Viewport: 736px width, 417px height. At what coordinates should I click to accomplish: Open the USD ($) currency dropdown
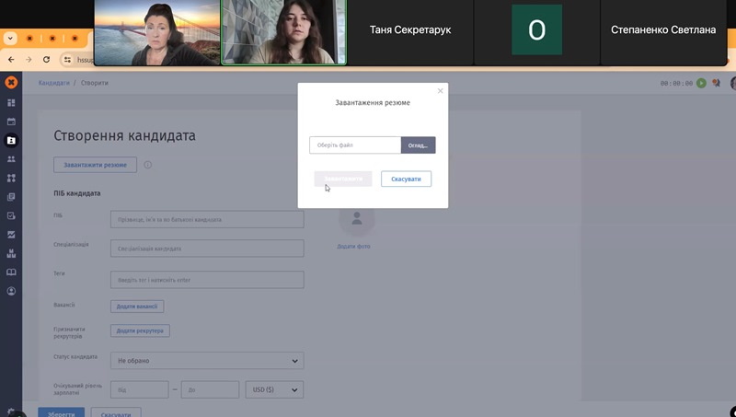274,389
